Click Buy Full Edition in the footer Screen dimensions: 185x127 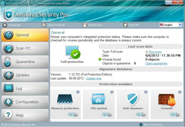[x=153, y=125]
